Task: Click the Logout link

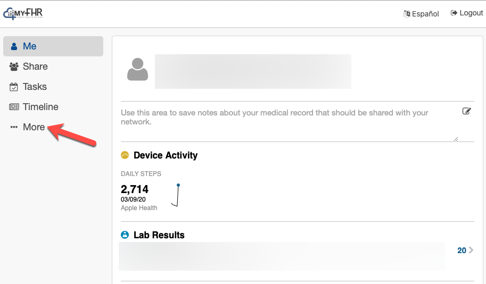Action: point(471,13)
